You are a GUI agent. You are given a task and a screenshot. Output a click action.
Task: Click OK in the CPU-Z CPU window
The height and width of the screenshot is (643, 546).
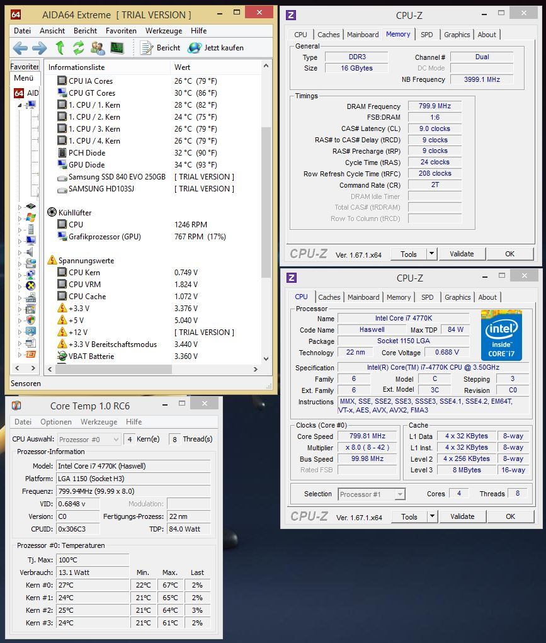pyautogui.click(x=510, y=516)
